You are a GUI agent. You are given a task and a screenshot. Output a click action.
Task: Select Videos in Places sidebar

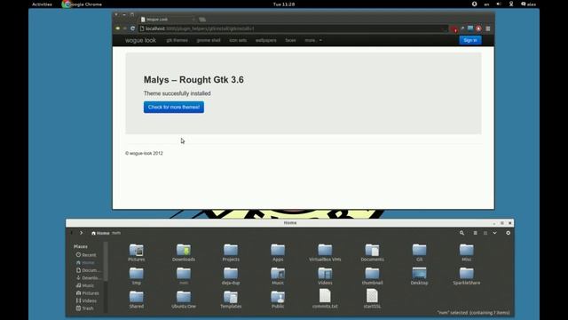pyautogui.click(x=87, y=300)
